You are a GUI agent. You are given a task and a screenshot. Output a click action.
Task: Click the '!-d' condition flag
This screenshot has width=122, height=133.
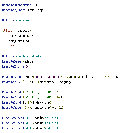tap(59, 97)
